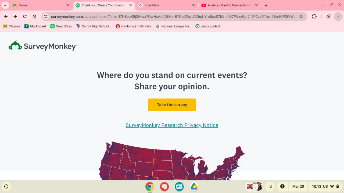Image resolution: width=344 pixels, height=193 pixels.
Task: Add a new tab with the plus button
Action: click(x=266, y=5)
